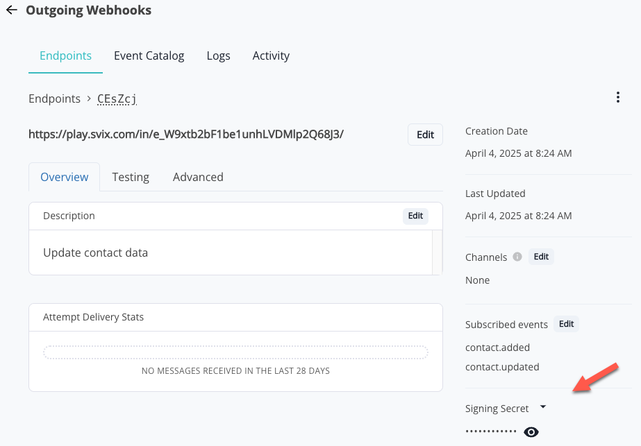Click the Channels info icon
Image resolution: width=641 pixels, height=446 pixels.
coord(517,257)
